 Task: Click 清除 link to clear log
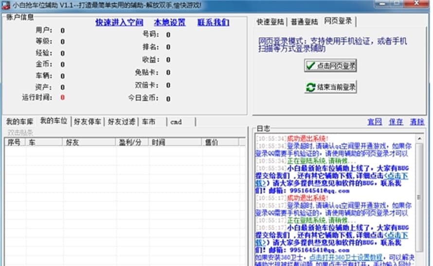pos(417,122)
